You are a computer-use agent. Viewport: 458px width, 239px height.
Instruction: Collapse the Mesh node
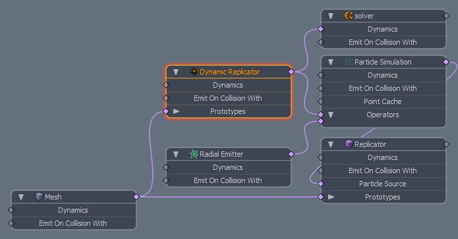[21, 198]
